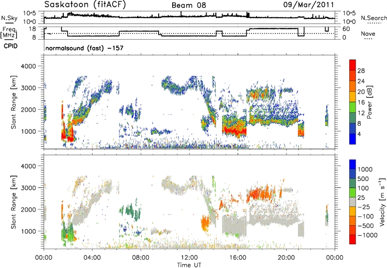Click the 10^0 tick beside N.Search
This screenshot has height=268, width=387.
click(349, 22)
